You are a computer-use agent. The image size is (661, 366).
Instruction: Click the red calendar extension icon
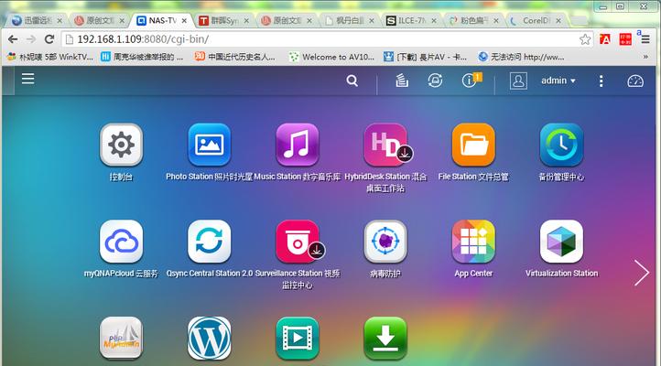click(625, 39)
